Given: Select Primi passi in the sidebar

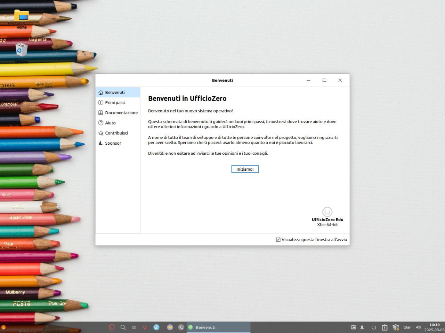Looking at the screenshot, I should pos(115,102).
